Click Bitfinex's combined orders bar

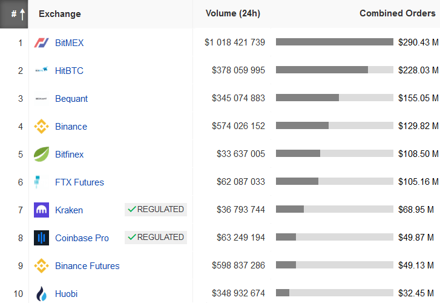[x=335, y=153]
